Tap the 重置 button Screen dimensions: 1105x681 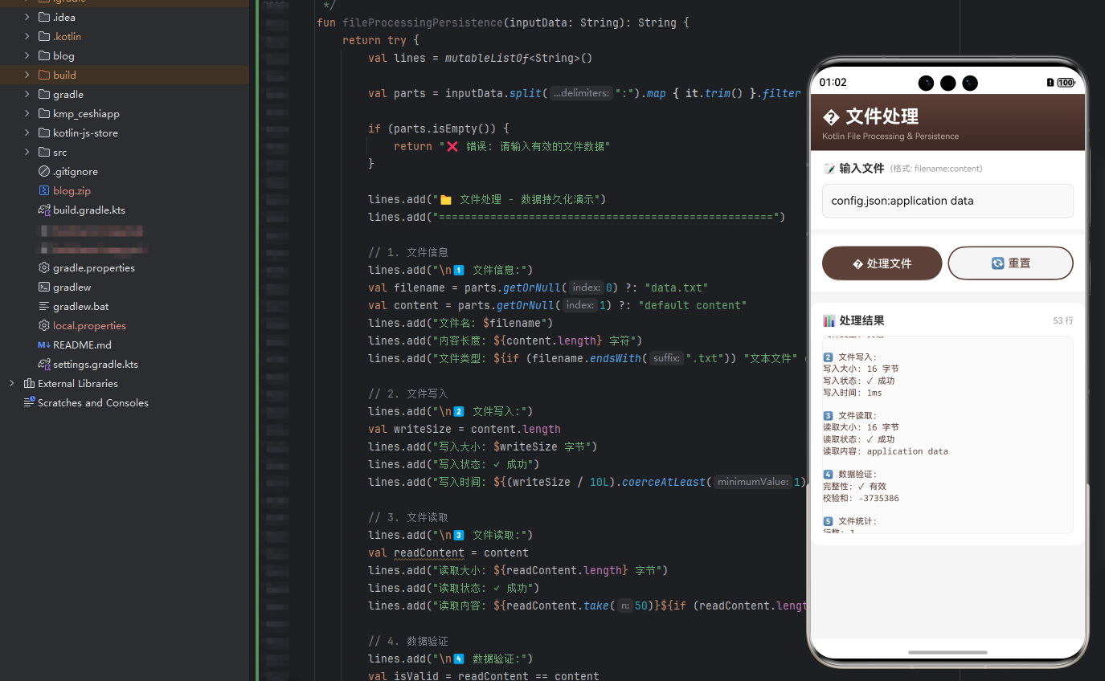coord(1010,263)
